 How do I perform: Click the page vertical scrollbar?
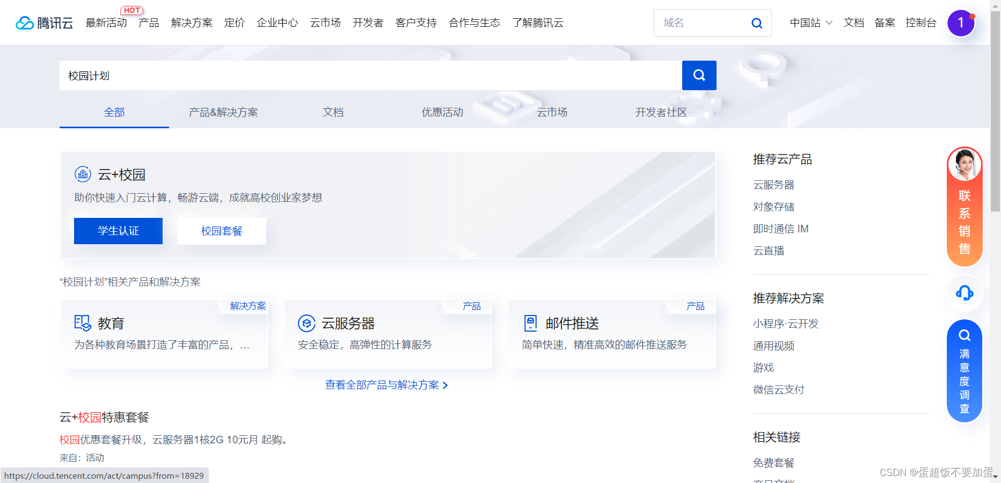(x=995, y=112)
